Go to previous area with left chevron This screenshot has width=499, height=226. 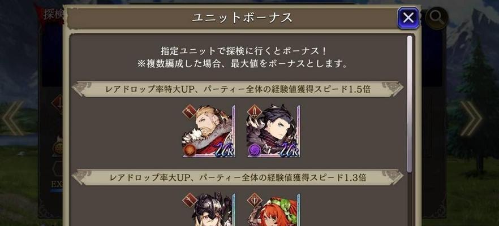(12, 118)
